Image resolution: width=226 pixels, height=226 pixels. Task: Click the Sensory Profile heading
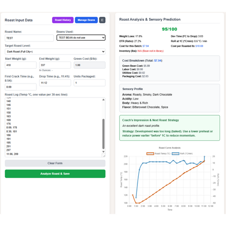coord(132,89)
